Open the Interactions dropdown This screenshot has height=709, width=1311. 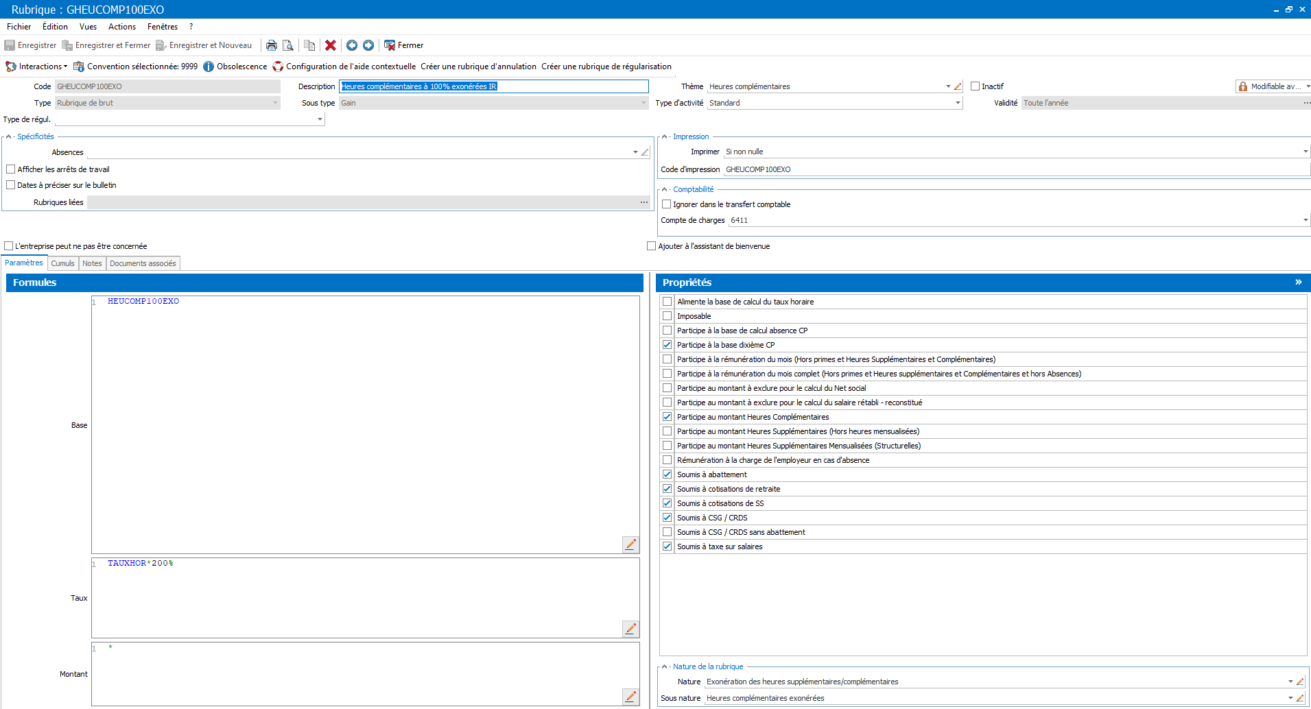37,67
